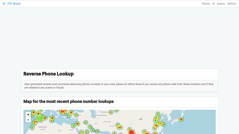The image size is (239, 134).
Task: Open the Vehicle lookup link
Action: 232,3
